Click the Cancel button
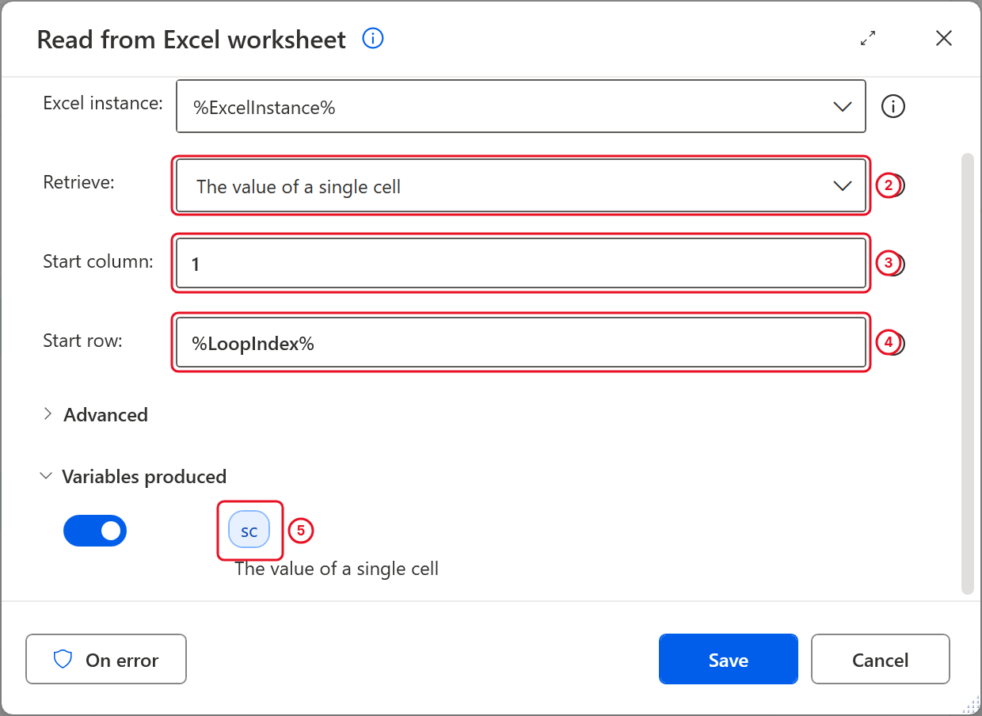The width and height of the screenshot is (982, 716). [880, 660]
